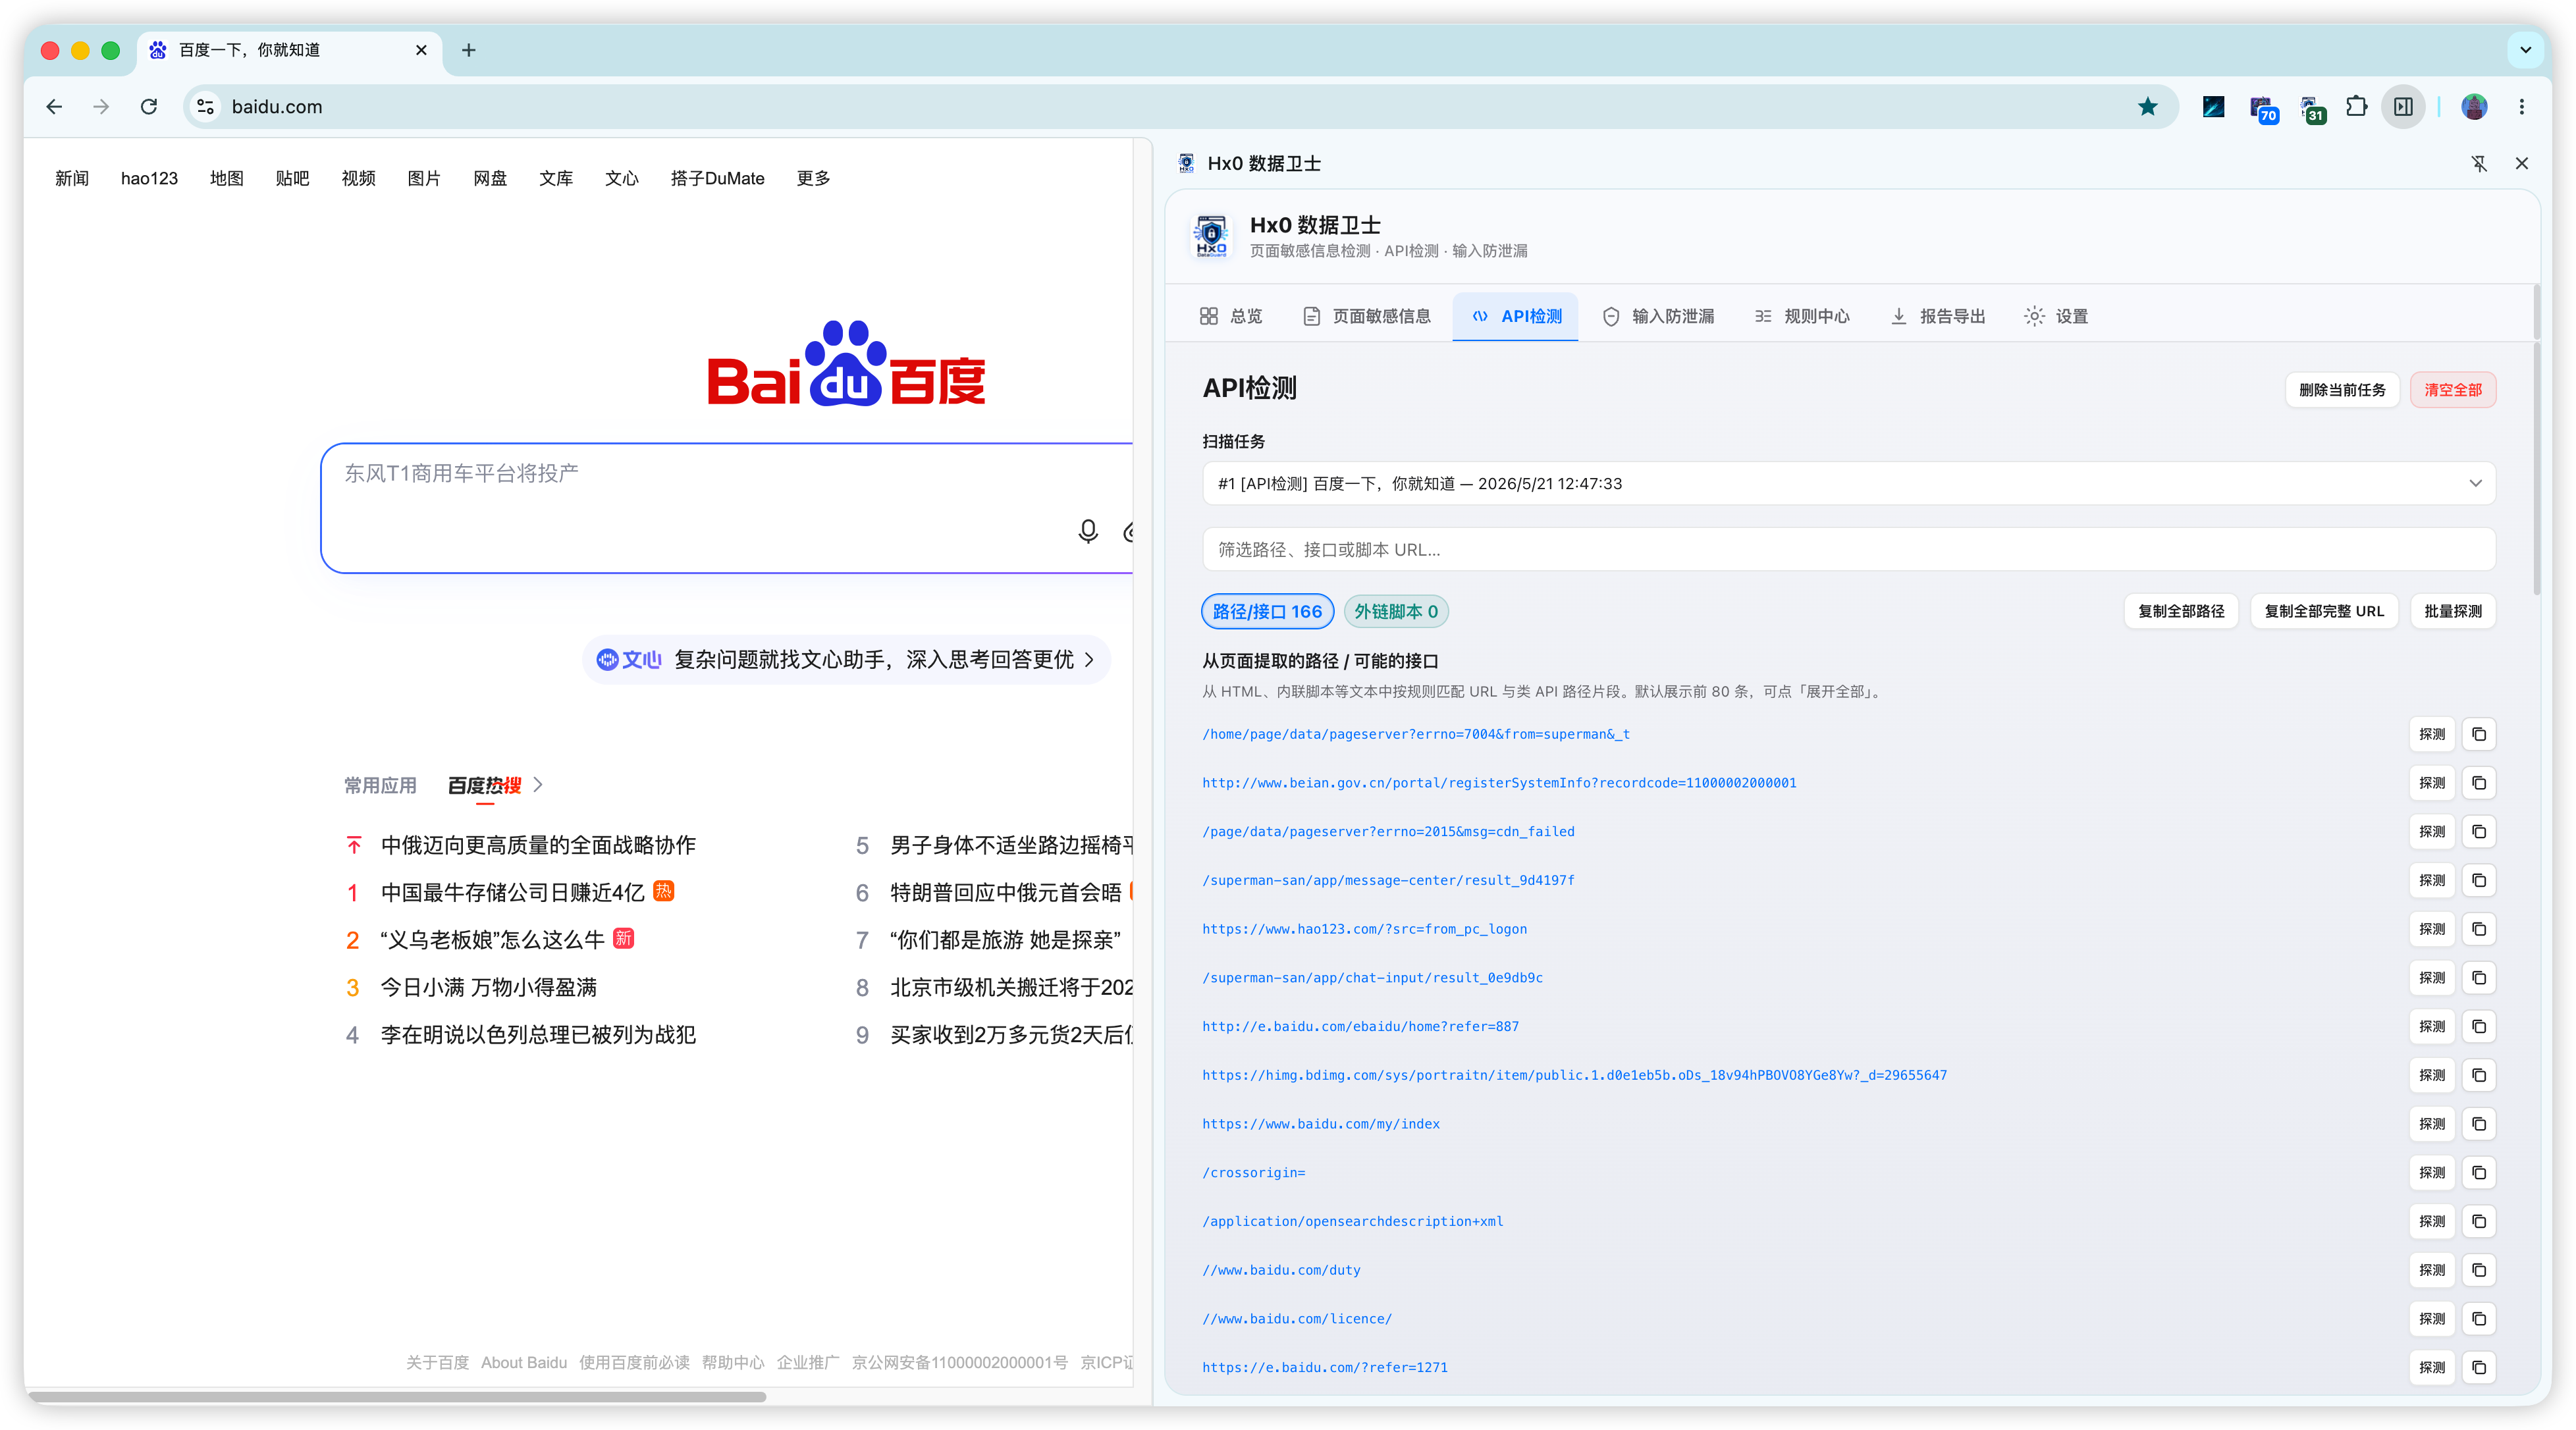Open hot search 今日小满 万物小得盈满
The height and width of the screenshot is (1430, 2576).
point(488,987)
